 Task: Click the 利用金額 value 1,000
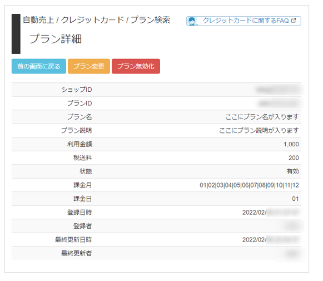[291, 144]
